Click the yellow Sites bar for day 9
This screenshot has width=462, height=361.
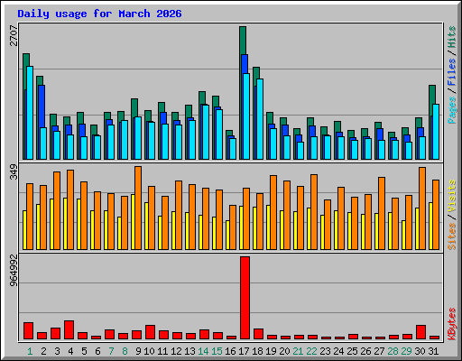(133, 222)
